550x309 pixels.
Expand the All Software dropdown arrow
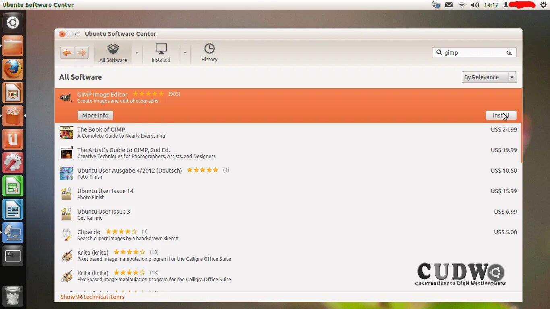[136, 53]
